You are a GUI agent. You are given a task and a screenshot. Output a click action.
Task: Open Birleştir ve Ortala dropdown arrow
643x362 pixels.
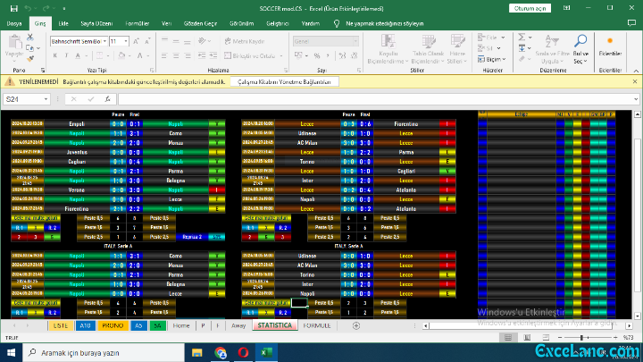click(x=281, y=55)
